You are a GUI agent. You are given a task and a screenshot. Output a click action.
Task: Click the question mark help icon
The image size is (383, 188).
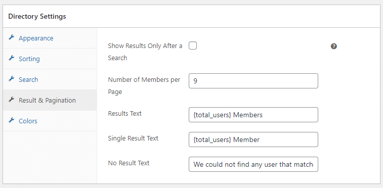(333, 46)
